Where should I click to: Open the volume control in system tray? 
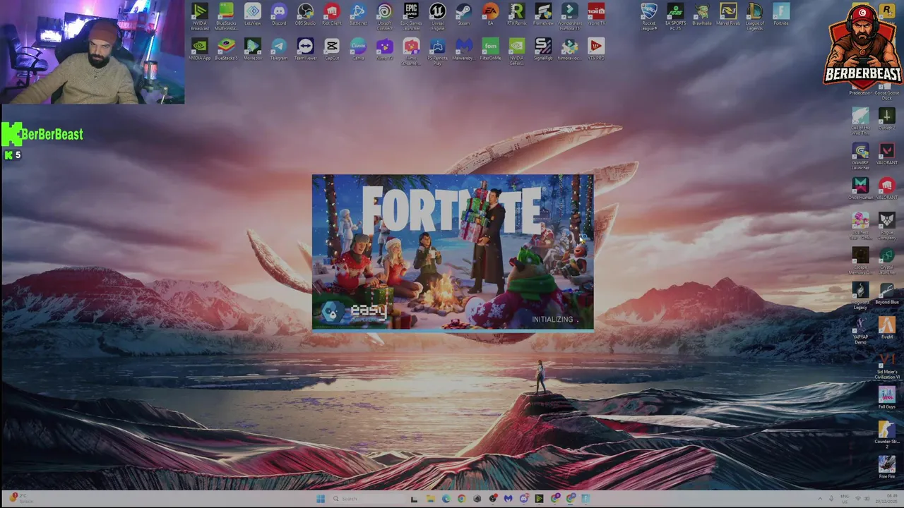[867, 499]
